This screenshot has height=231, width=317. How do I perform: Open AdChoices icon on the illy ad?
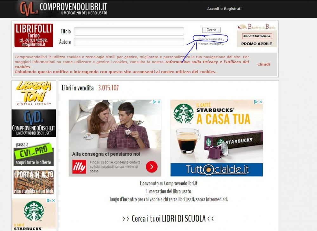(x=155, y=102)
